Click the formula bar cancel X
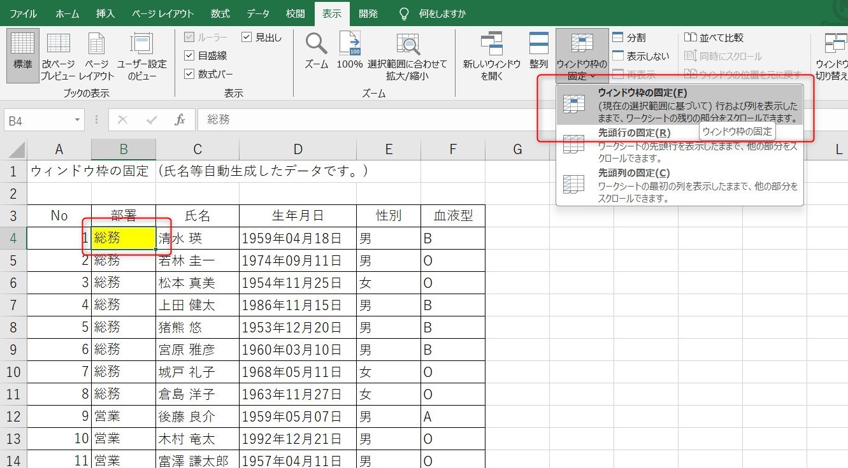848x468 pixels. pos(123,120)
